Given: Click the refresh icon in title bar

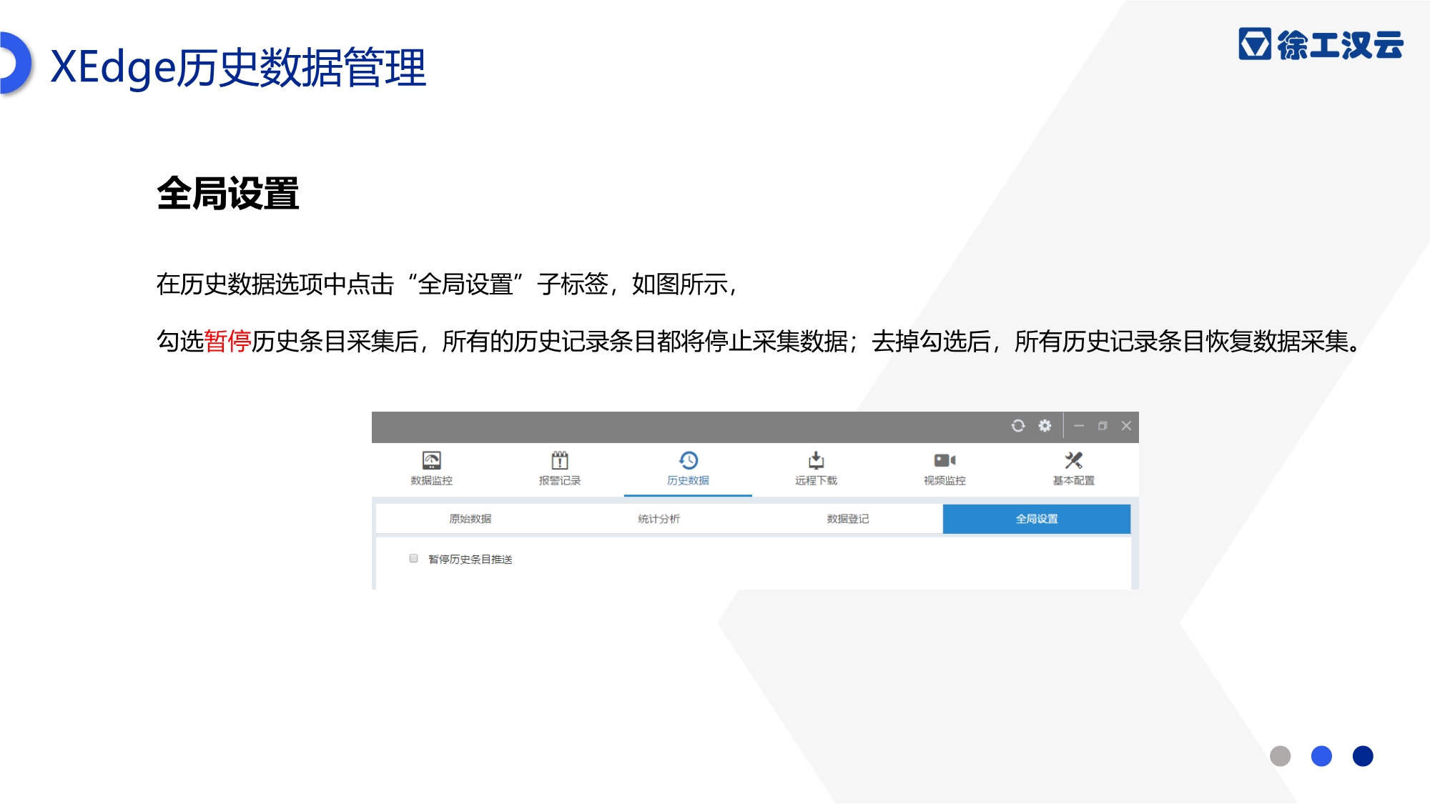Looking at the screenshot, I should (1018, 426).
